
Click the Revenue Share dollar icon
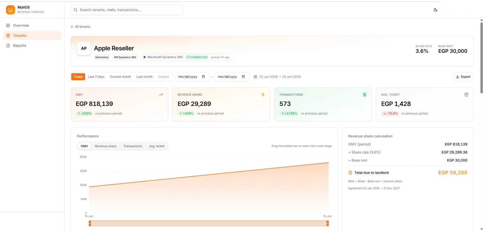[x=263, y=95]
